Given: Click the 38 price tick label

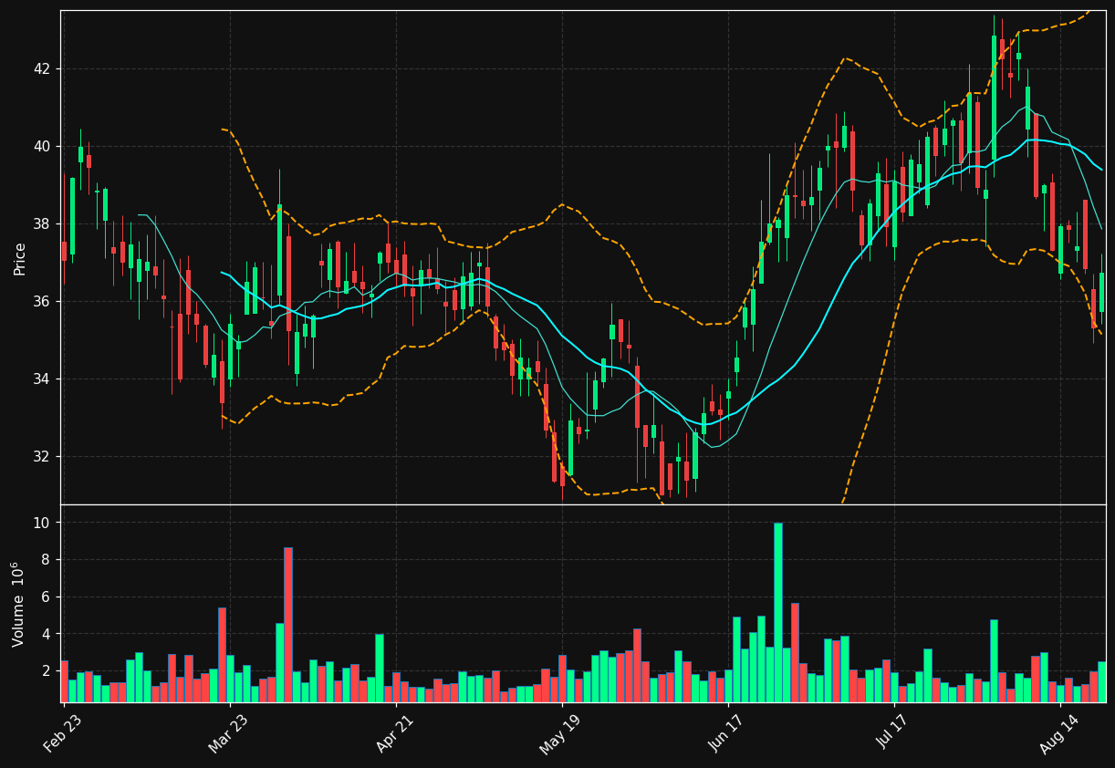Looking at the screenshot, I should coord(43,224).
